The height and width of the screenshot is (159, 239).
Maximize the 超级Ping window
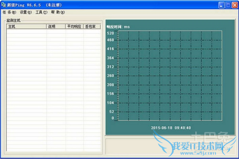click(228, 5)
